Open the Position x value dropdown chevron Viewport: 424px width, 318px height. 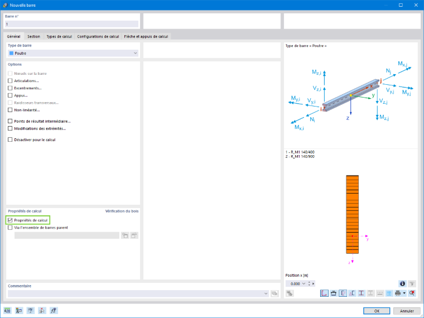303,283
